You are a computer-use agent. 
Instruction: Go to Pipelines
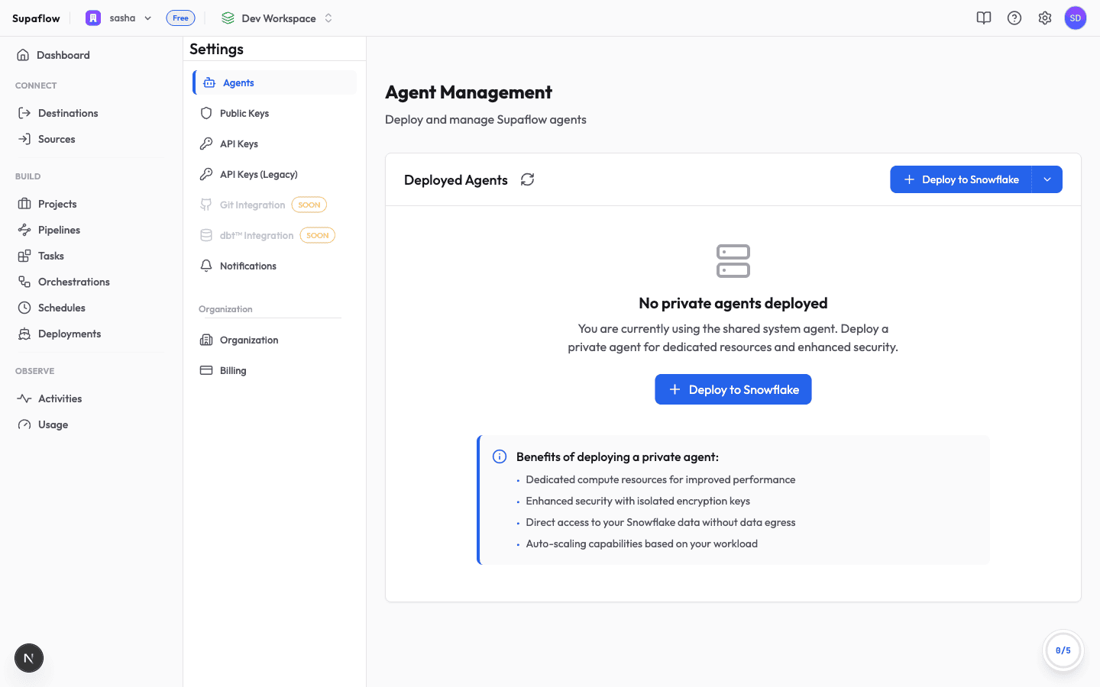[x=92, y=230]
